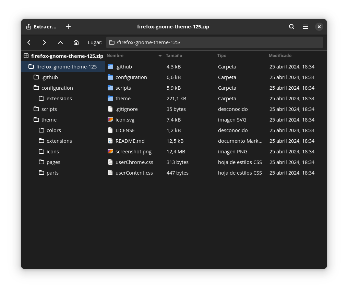Select extensions under configuration in sidebar

(63, 99)
